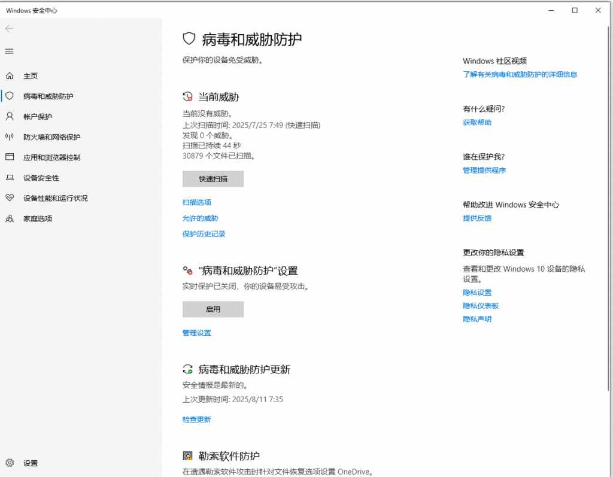Viewport: 613px width, 477px height.
Task: Click the 30879 个文件已扫描 text
Action: point(219,156)
